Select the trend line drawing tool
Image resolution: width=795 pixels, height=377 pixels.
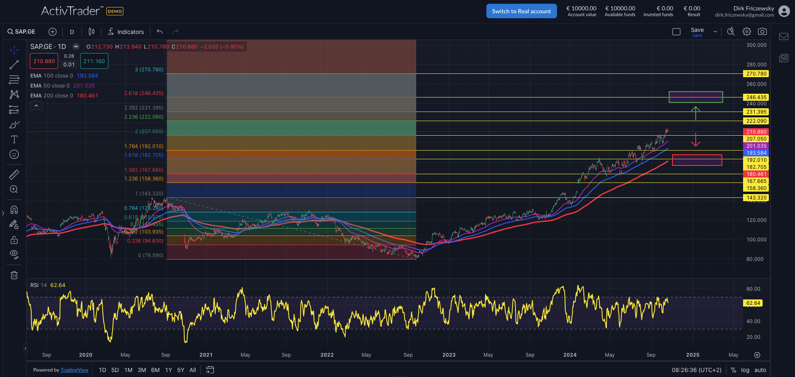click(x=14, y=65)
